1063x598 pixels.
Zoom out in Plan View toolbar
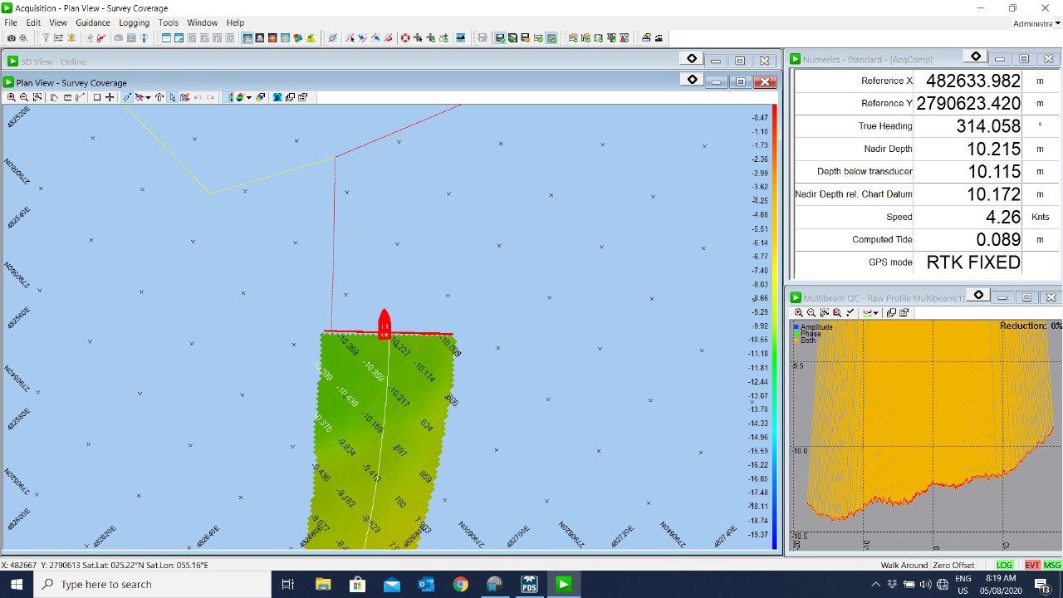click(x=24, y=97)
